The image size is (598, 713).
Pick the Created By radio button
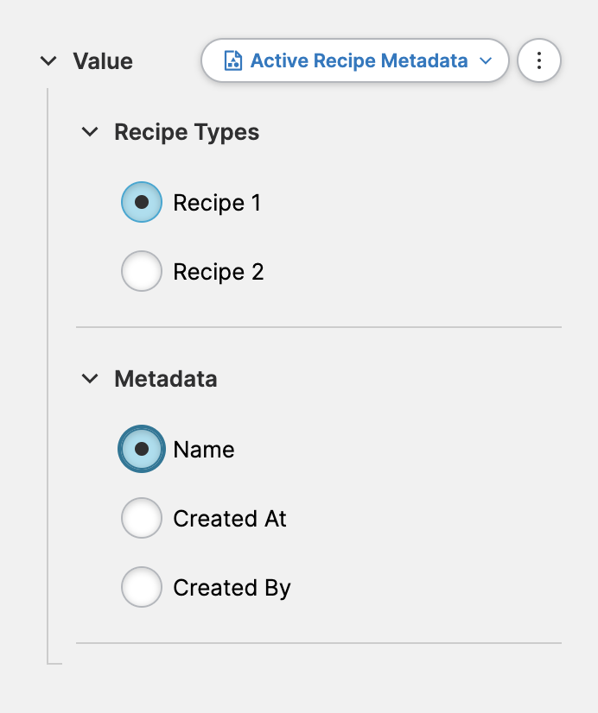142,587
